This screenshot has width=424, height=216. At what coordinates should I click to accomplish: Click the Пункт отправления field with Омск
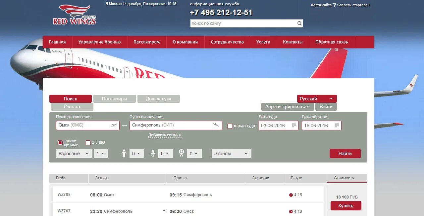coord(88,126)
